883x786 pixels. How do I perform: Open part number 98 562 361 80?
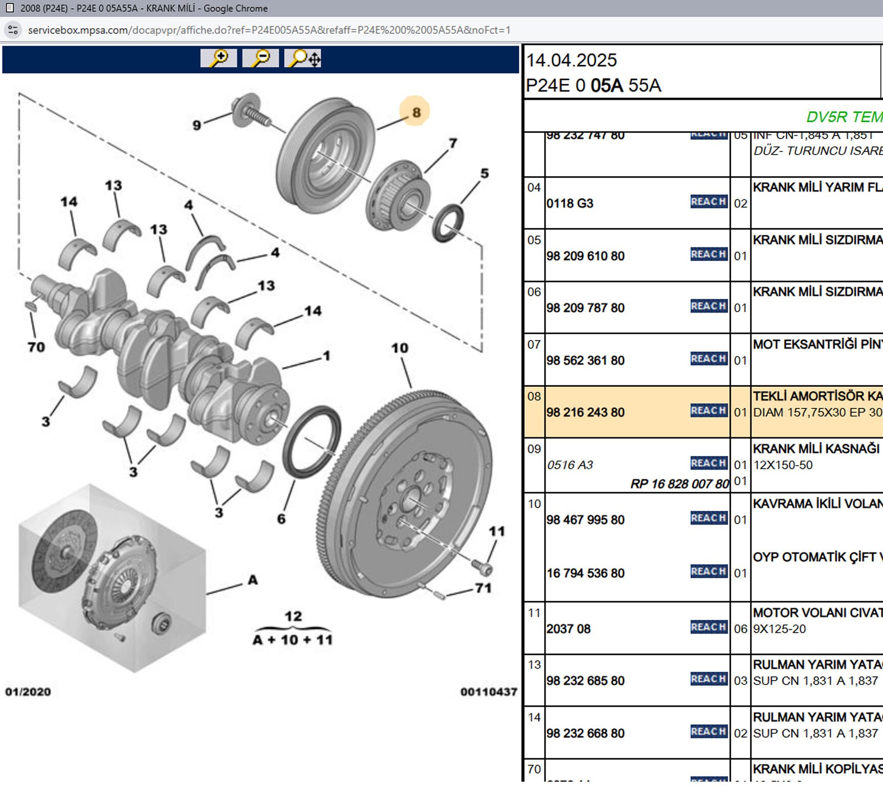pyautogui.click(x=585, y=361)
